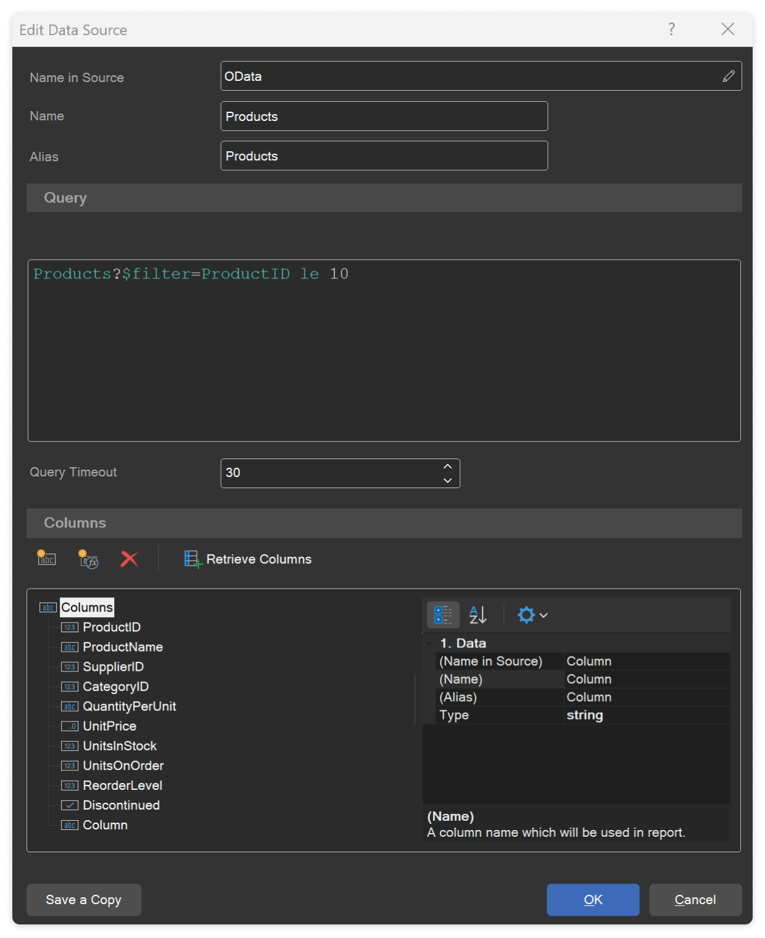This screenshot has height=938, width=765.
Task: Increase Query Timeout with the up arrow
Action: point(448,466)
